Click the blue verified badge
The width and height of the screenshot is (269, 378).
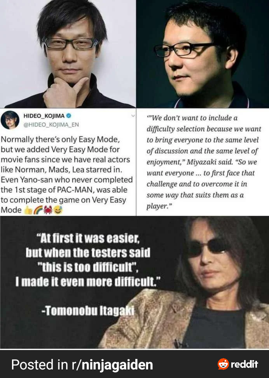[x=69, y=116]
